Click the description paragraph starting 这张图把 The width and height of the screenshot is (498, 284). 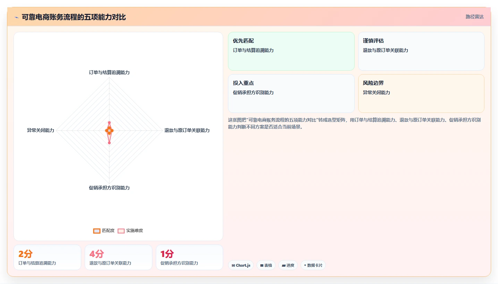tap(354, 123)
